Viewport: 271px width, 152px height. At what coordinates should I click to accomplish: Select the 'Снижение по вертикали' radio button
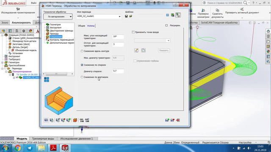tap(82, 77)
